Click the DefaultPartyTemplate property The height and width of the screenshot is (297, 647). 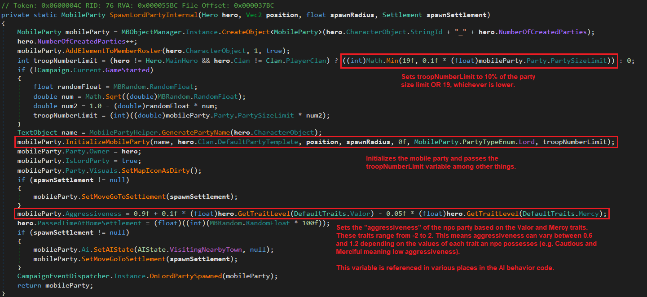click(x=260, y=142)
